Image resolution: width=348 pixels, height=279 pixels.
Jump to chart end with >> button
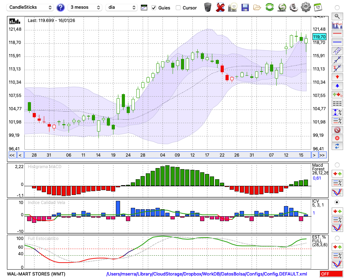(322, 155)
